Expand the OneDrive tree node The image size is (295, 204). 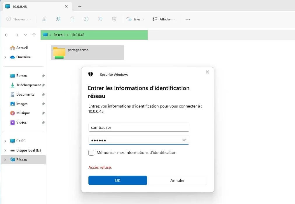pyautogui.click(x=5, y=57)
